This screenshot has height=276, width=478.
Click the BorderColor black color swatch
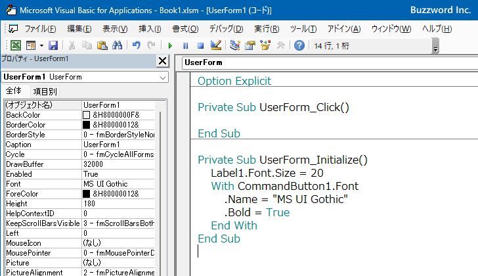click(86, 125)
